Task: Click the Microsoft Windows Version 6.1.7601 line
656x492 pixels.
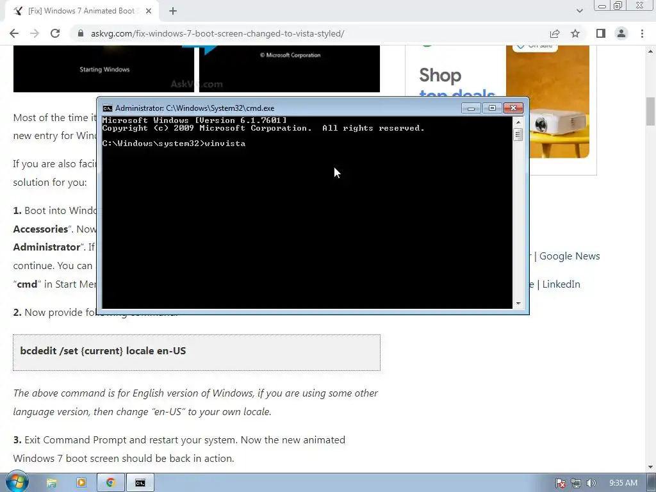Action: click(195, 120)
